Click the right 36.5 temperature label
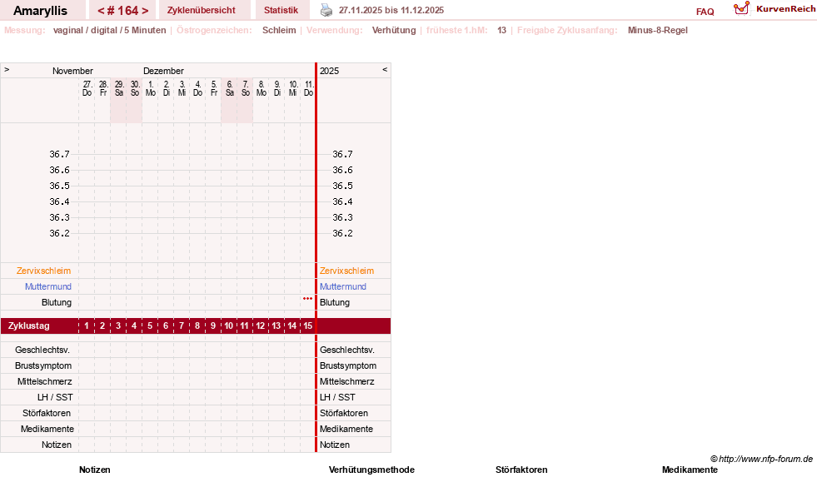Screen dimensions: 817x502 pyautogui.click(x=342, y=186)
